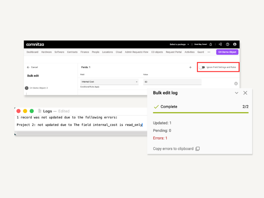Open the more menu ellipsis
Screen dimensions: 264x198
209,52
